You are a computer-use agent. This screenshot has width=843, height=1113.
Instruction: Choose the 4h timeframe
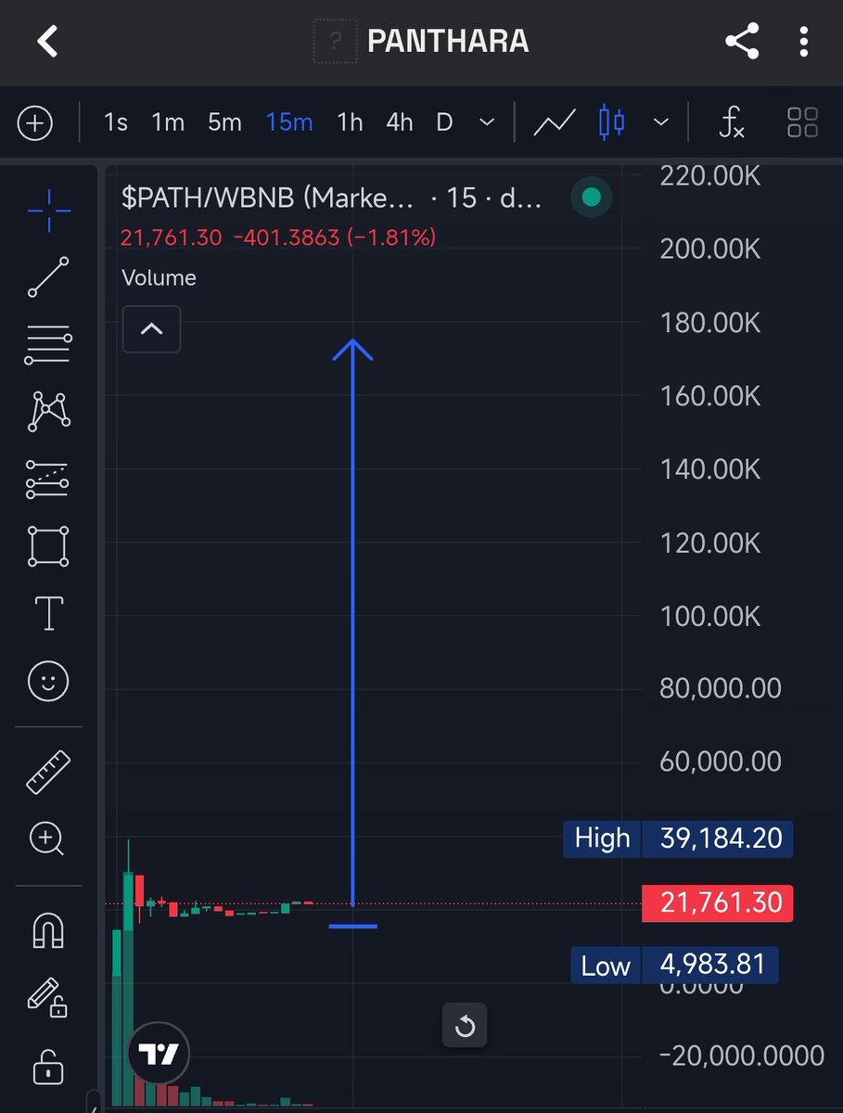coord(399,122)
